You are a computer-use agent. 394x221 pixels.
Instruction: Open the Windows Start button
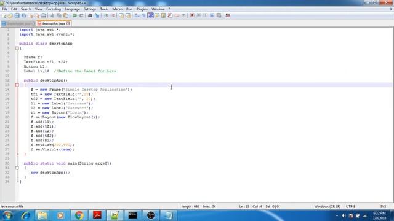coord(7,215)
